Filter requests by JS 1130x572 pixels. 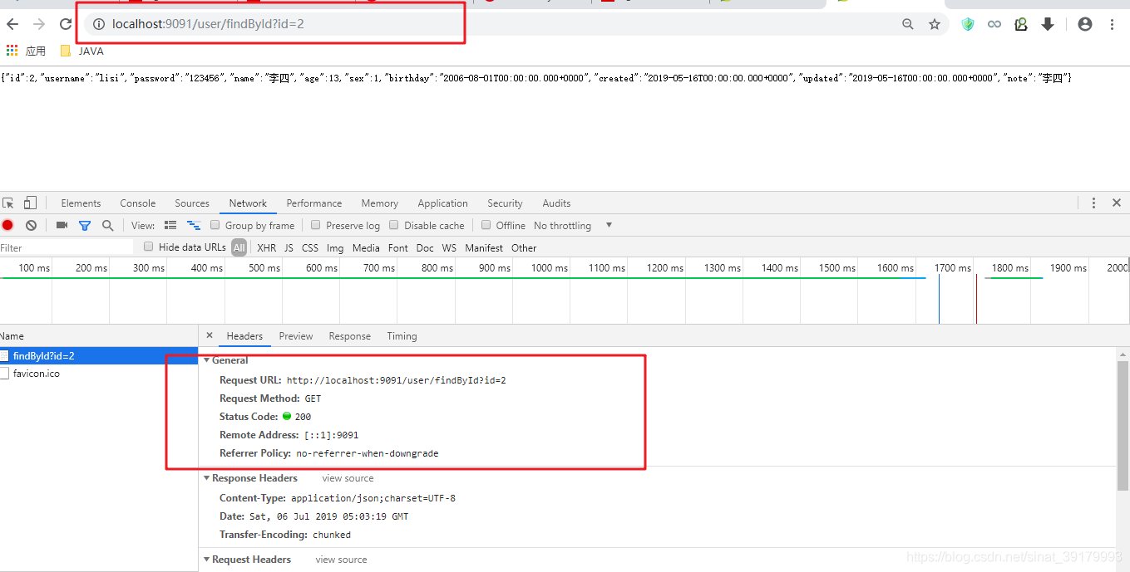click(x=289, y=247)
